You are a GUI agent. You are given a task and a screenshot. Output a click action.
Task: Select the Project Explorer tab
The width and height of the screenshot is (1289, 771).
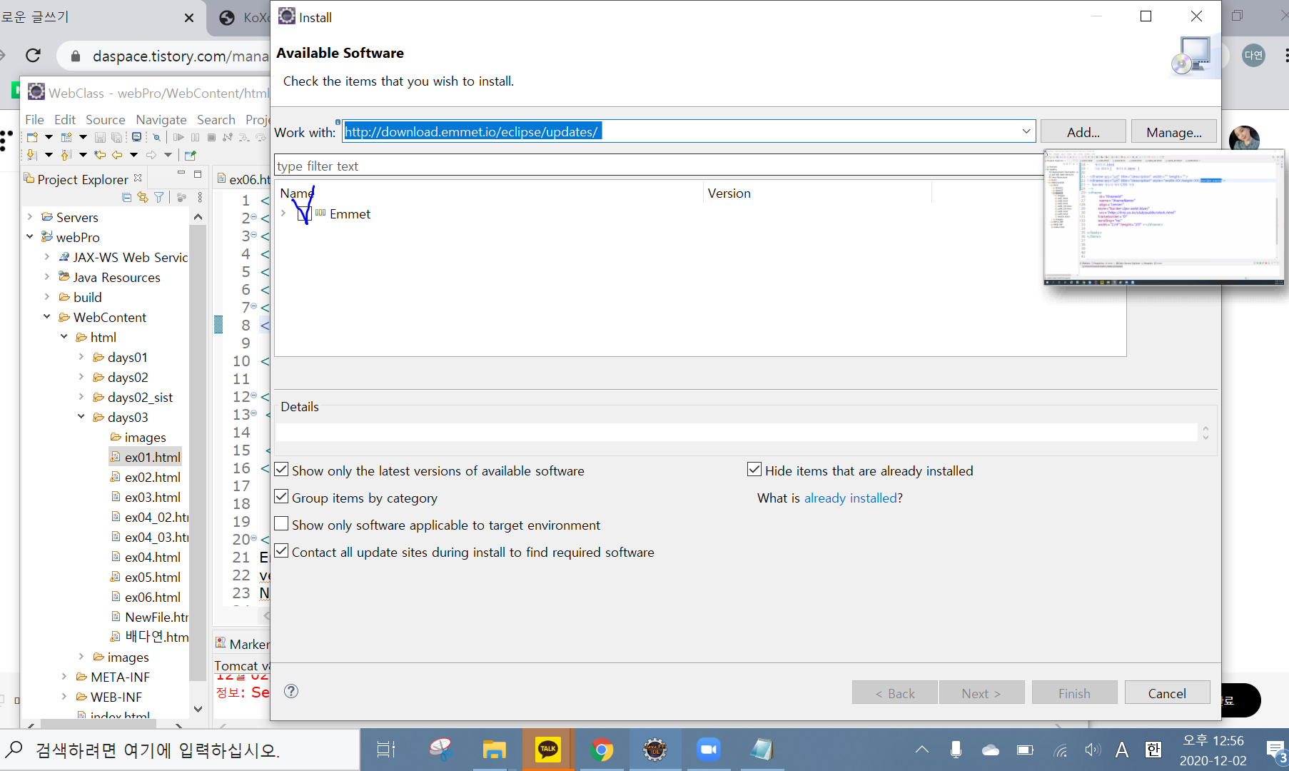(x=83, y=179)
